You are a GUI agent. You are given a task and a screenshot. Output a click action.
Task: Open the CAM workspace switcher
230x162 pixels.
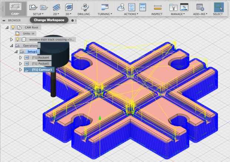point(15,9)
